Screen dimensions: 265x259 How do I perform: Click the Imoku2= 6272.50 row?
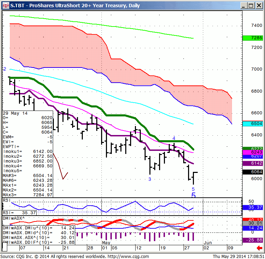[x=28, y=156]
